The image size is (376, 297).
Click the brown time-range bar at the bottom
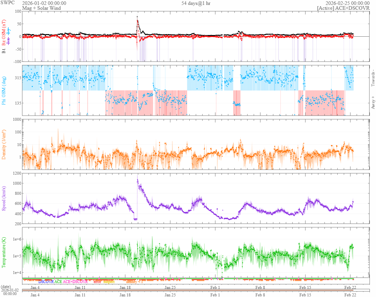click(x=188, y=290)
